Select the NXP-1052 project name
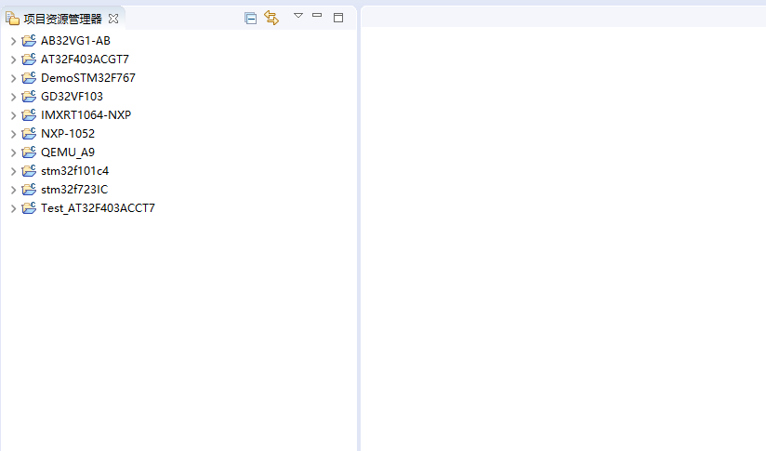The image size is (766, 451). pyautogui.click(x=68, y=133)
